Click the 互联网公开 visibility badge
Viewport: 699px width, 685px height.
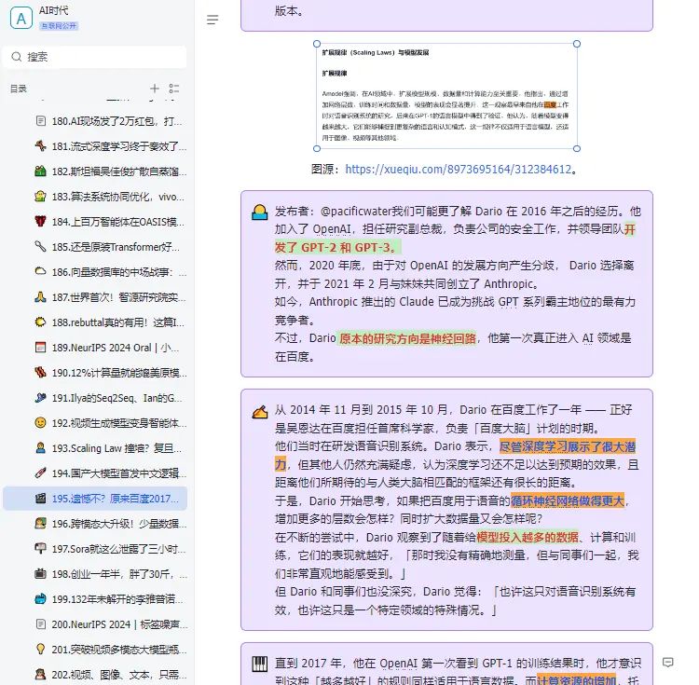[x=58, y=26]
